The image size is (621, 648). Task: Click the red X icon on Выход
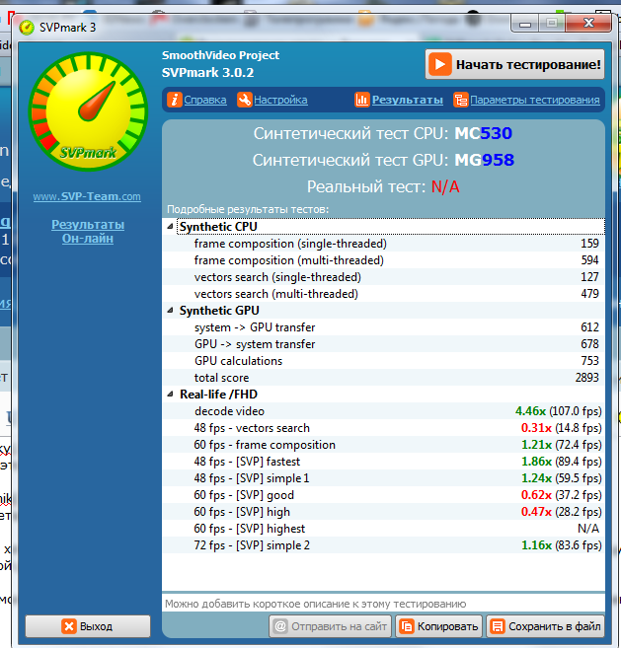pos(68,626)
